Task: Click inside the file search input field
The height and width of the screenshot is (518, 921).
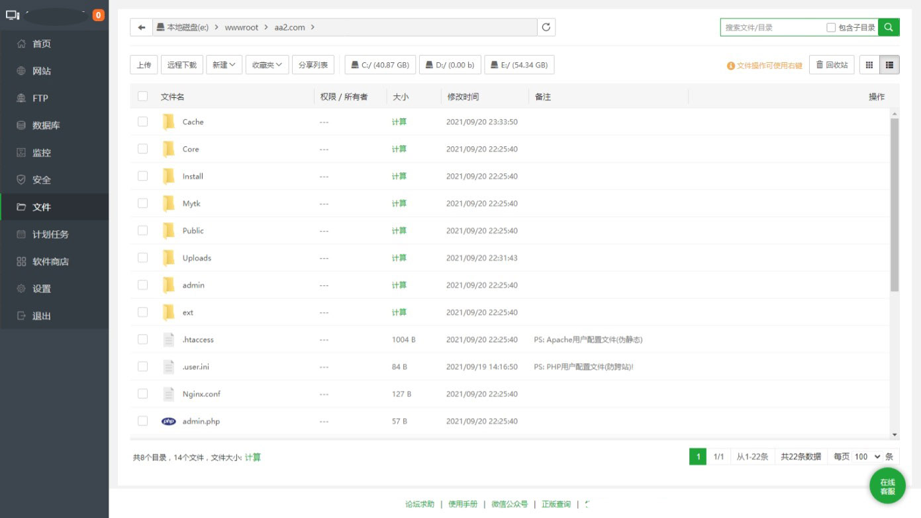Action: pyautogui.click(x=761, y=26)
